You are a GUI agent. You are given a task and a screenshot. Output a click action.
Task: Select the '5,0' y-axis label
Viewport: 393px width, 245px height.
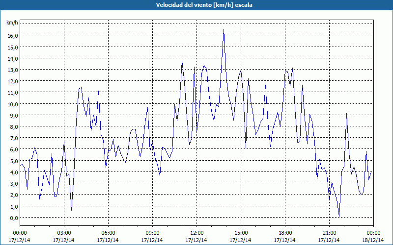14,161
